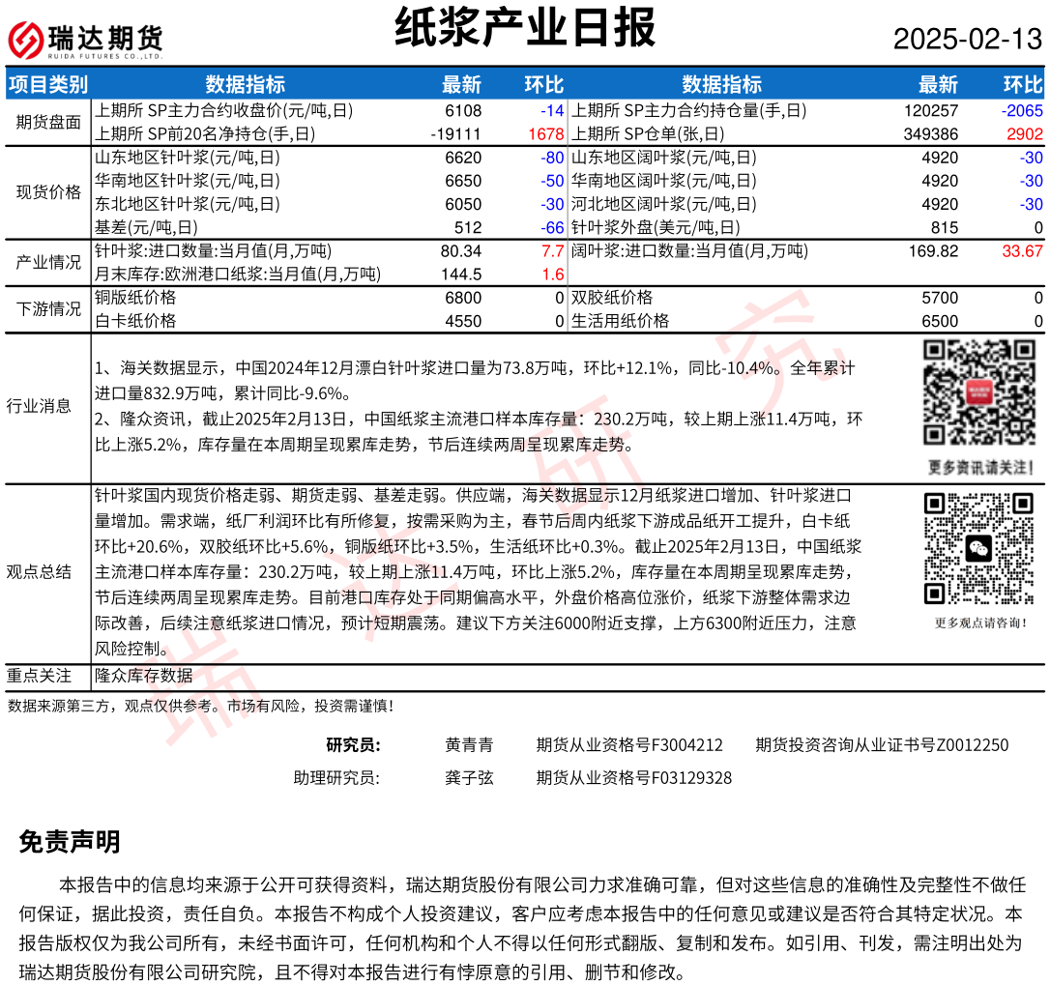The height and width of the screenshot is (985, 1050).
Task: Click assistant researcher name 龚子弦
Action: [x=470, y=778]
